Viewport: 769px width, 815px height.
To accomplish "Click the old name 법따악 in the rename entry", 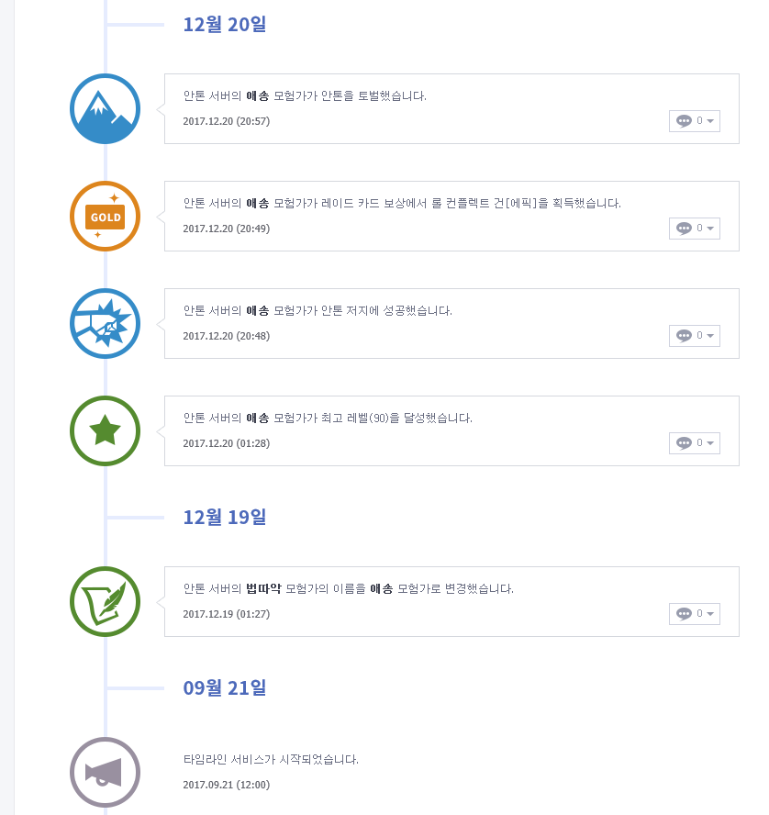I will (263, 588).
